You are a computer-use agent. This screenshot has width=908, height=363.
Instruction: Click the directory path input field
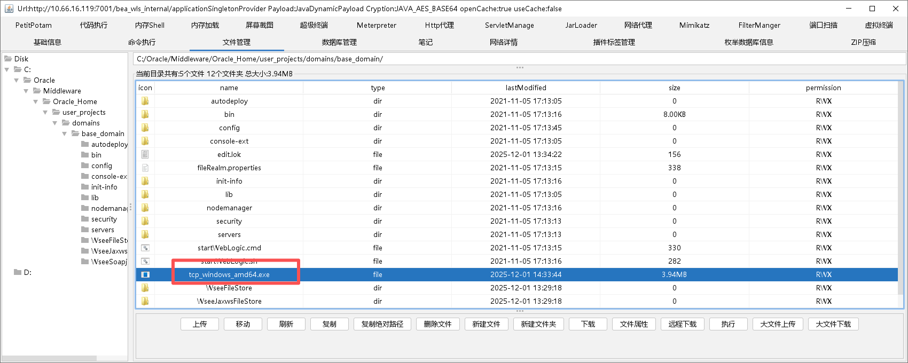point(519,59)
